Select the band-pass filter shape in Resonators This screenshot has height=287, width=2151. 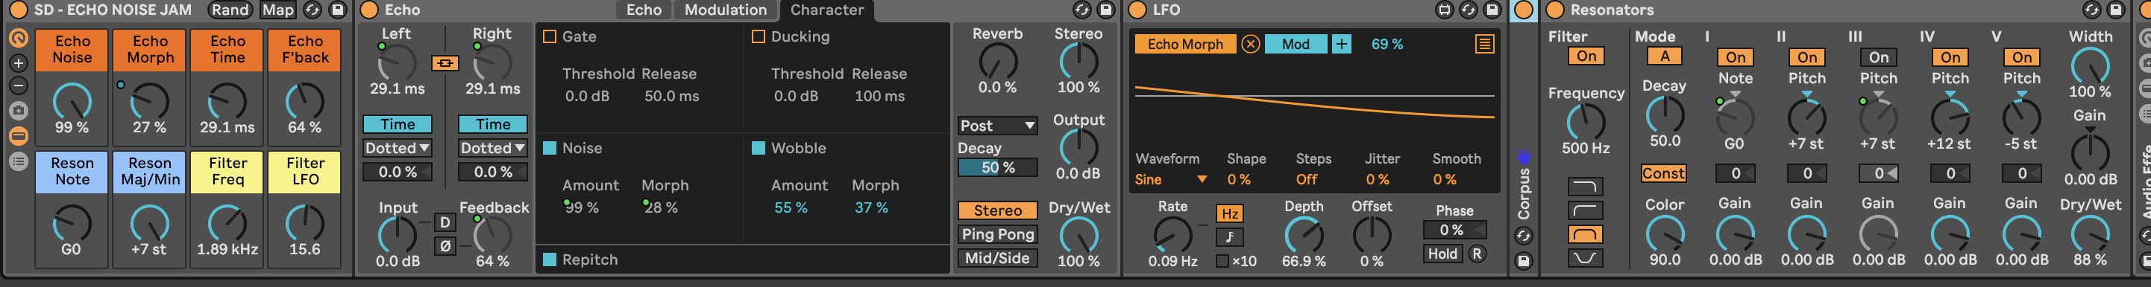tap(1585, 235)
